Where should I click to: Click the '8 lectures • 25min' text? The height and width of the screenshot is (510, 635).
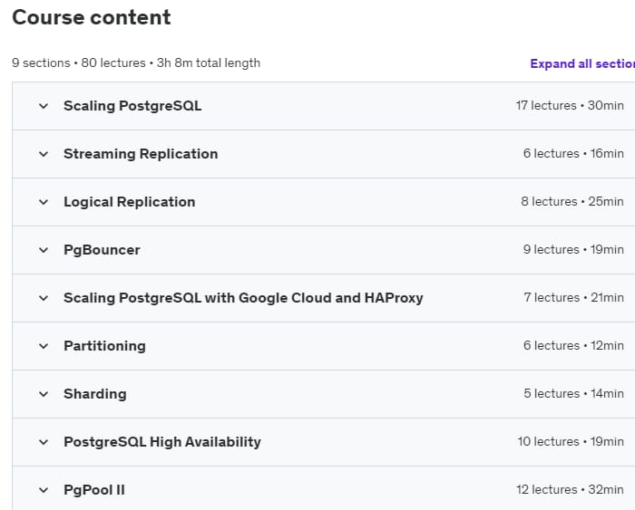[571, 201]
